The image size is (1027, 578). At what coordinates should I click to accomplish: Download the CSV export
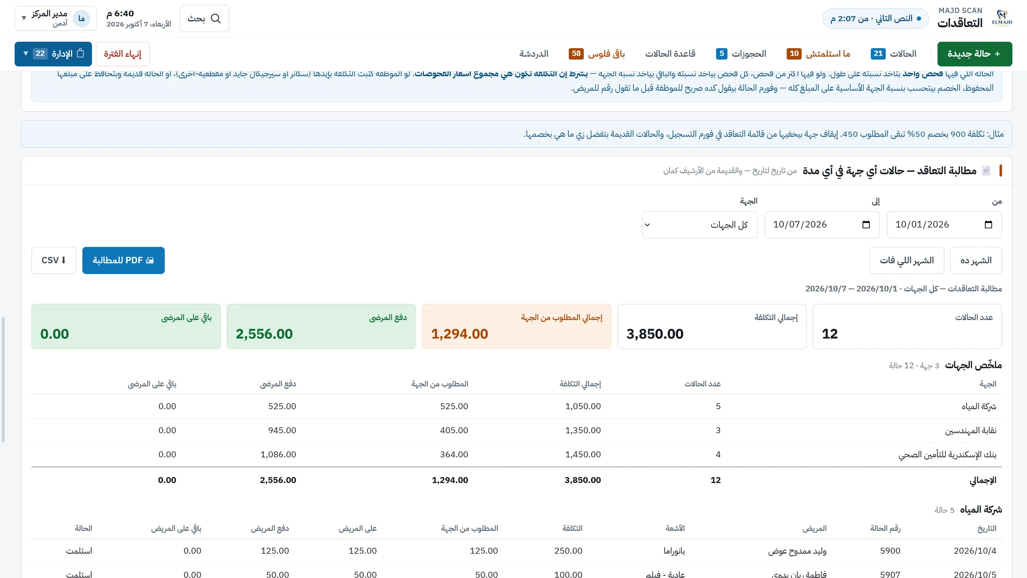54,261
